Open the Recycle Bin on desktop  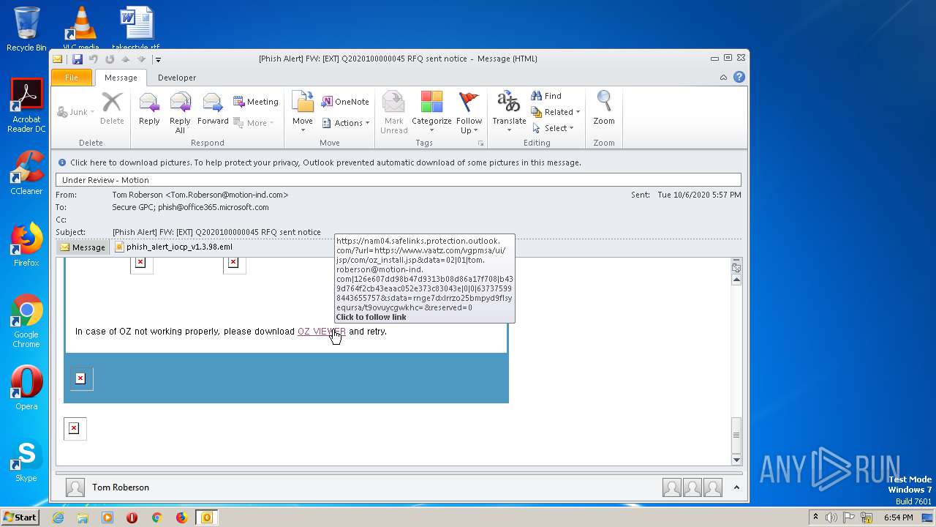click(26, 29)
